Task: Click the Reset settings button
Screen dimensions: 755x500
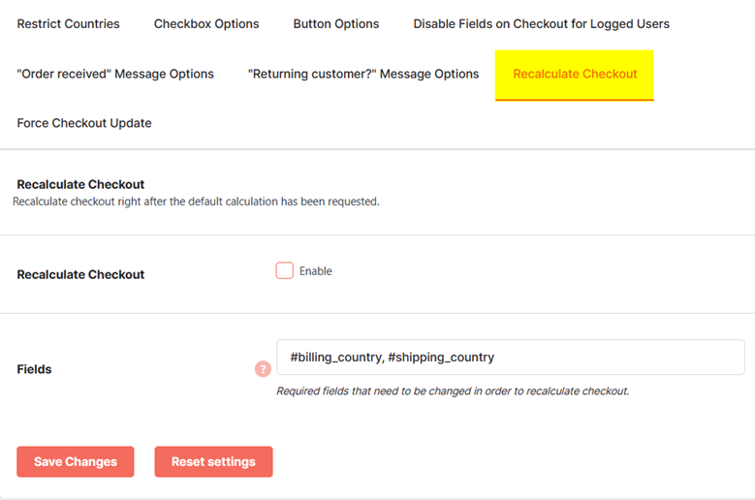Action: pyautogui.click(x=214, y=461)
